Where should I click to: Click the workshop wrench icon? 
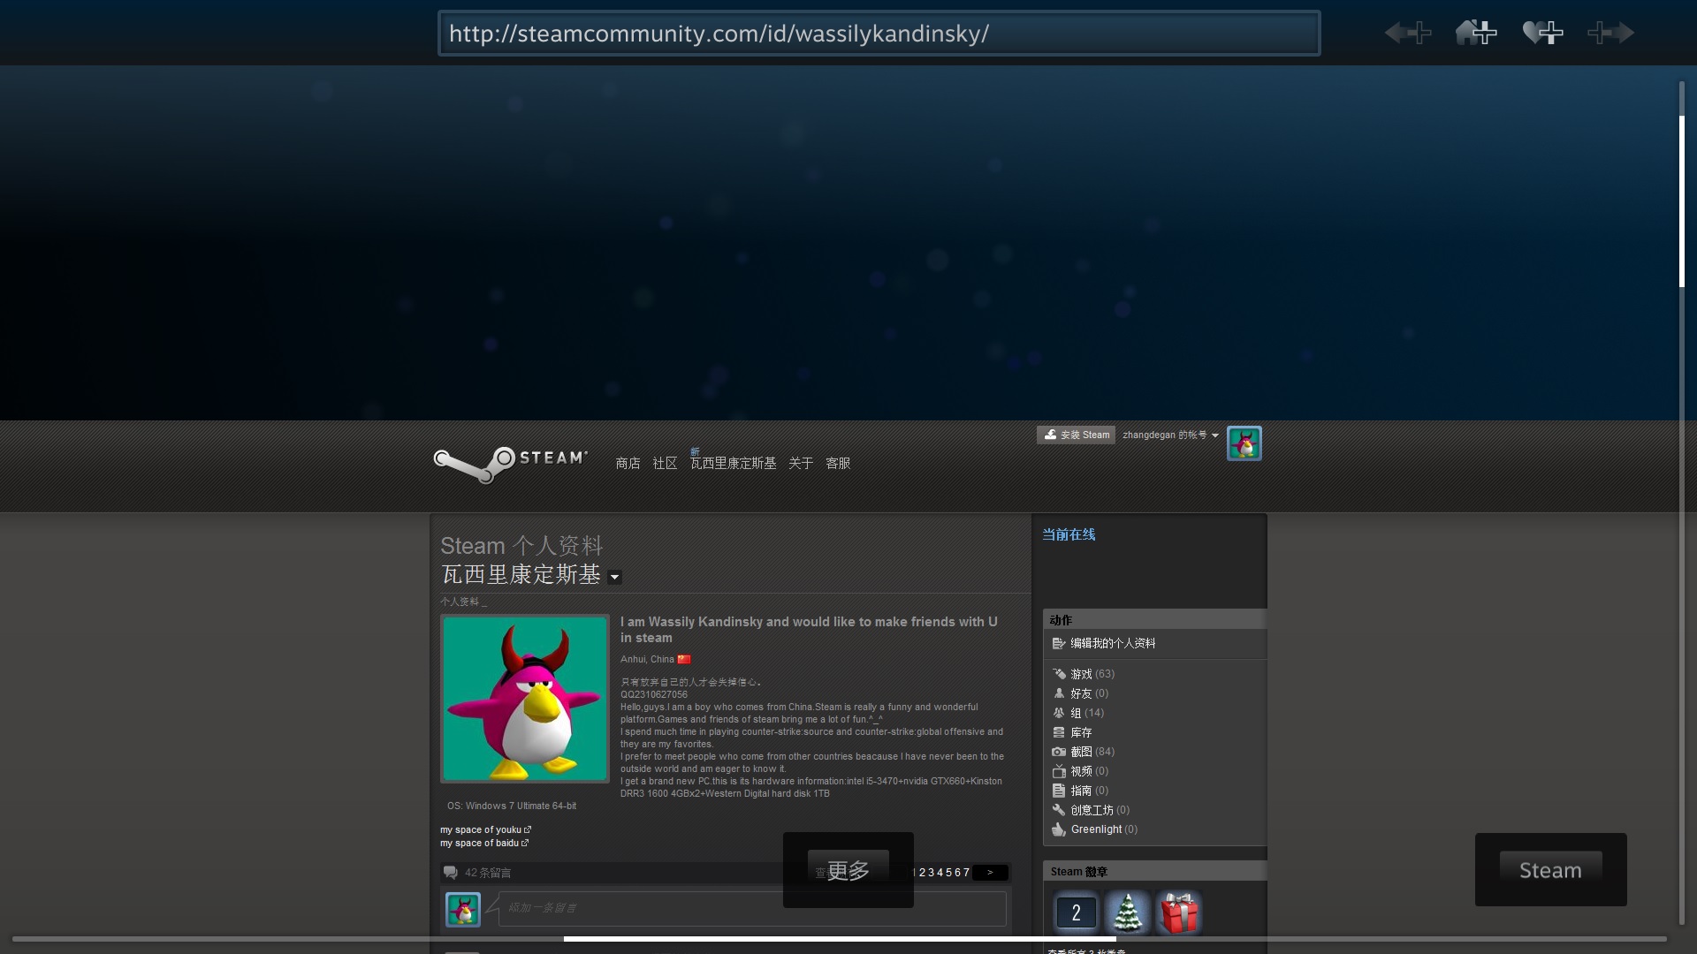pyautogui.click(x=1059, y=810)
